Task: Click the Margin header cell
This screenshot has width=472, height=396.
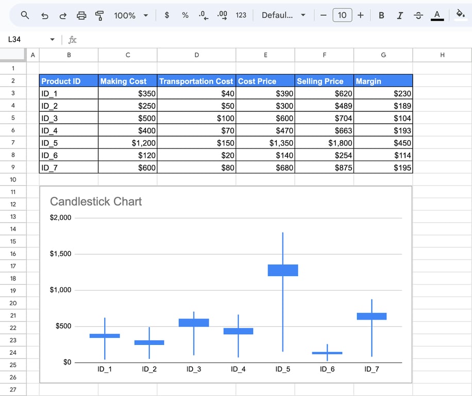Action: (x=383, y=81)
